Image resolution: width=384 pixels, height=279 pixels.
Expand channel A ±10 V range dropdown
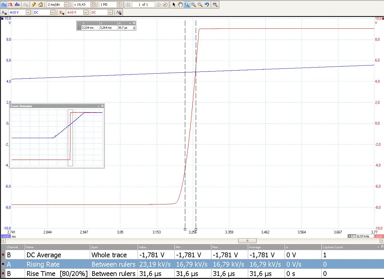28,12
